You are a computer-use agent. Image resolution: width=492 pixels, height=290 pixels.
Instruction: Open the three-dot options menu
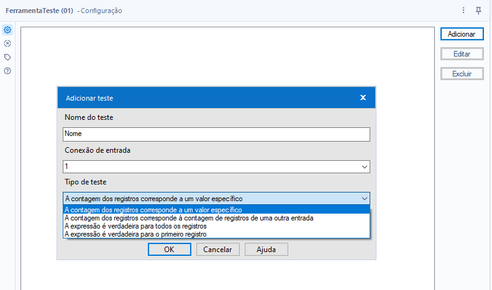pyautogui.click(x=463, y=11)
